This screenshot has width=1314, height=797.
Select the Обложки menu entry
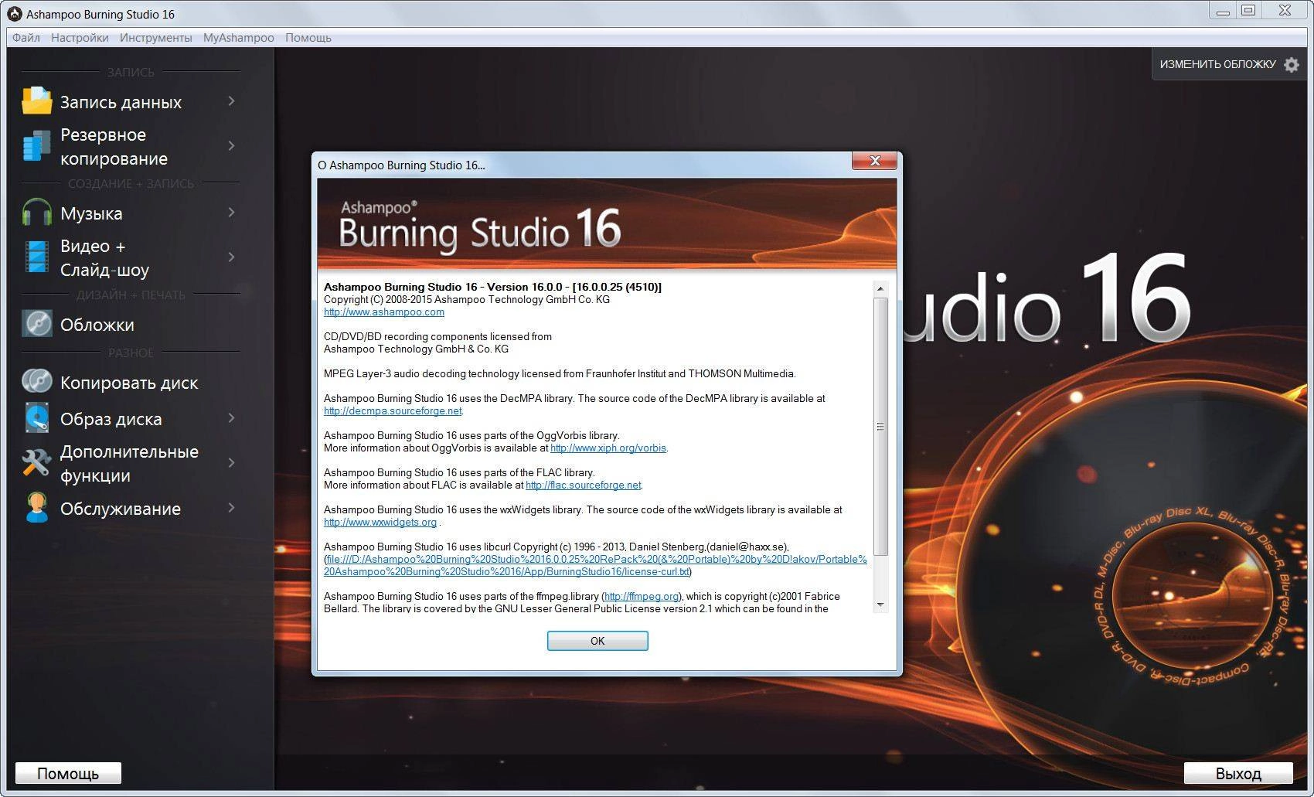(97, 325)
